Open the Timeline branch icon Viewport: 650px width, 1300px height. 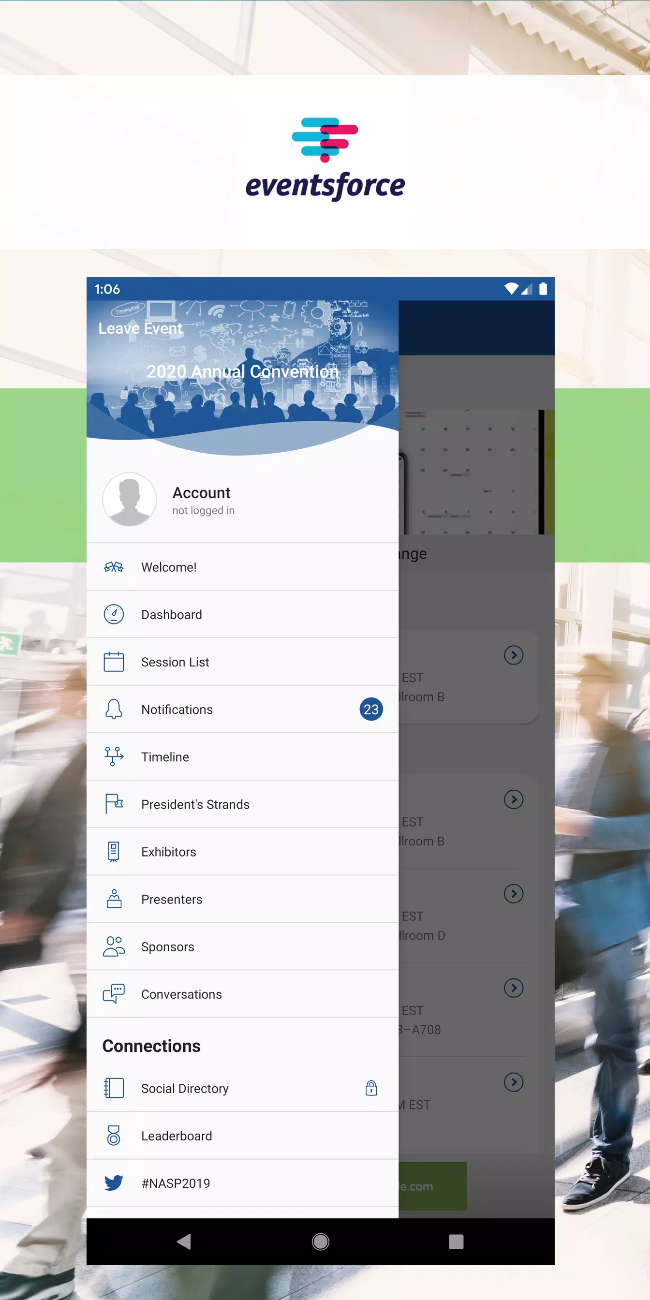(114, 756)
